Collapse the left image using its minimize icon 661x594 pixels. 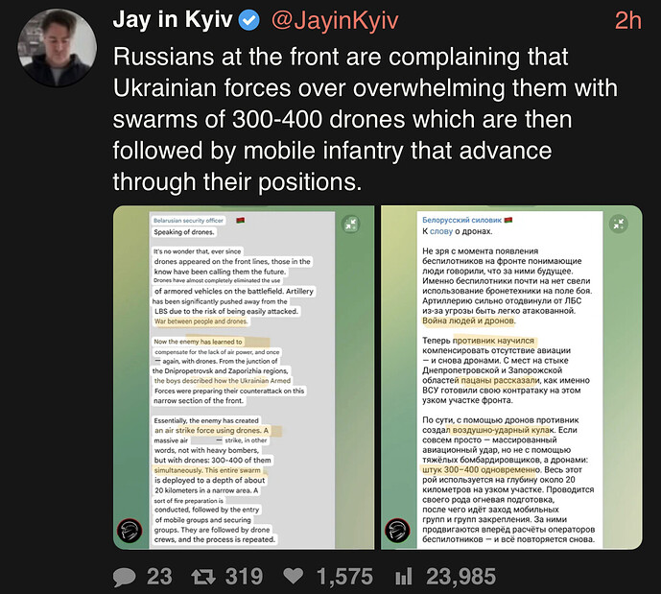tap(351, 224)
